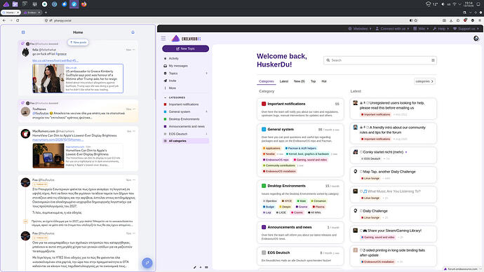The width and height of the screenshot is (484, 272).
Task: Open the file manager taskbar icon
Action: 15,4
